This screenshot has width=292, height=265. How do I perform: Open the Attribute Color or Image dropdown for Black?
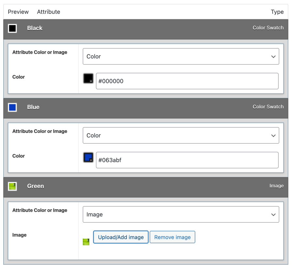[x=181, y=56]
